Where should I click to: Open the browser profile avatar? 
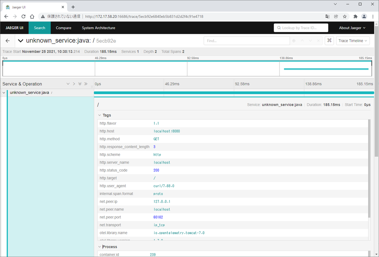pos(364,16)
